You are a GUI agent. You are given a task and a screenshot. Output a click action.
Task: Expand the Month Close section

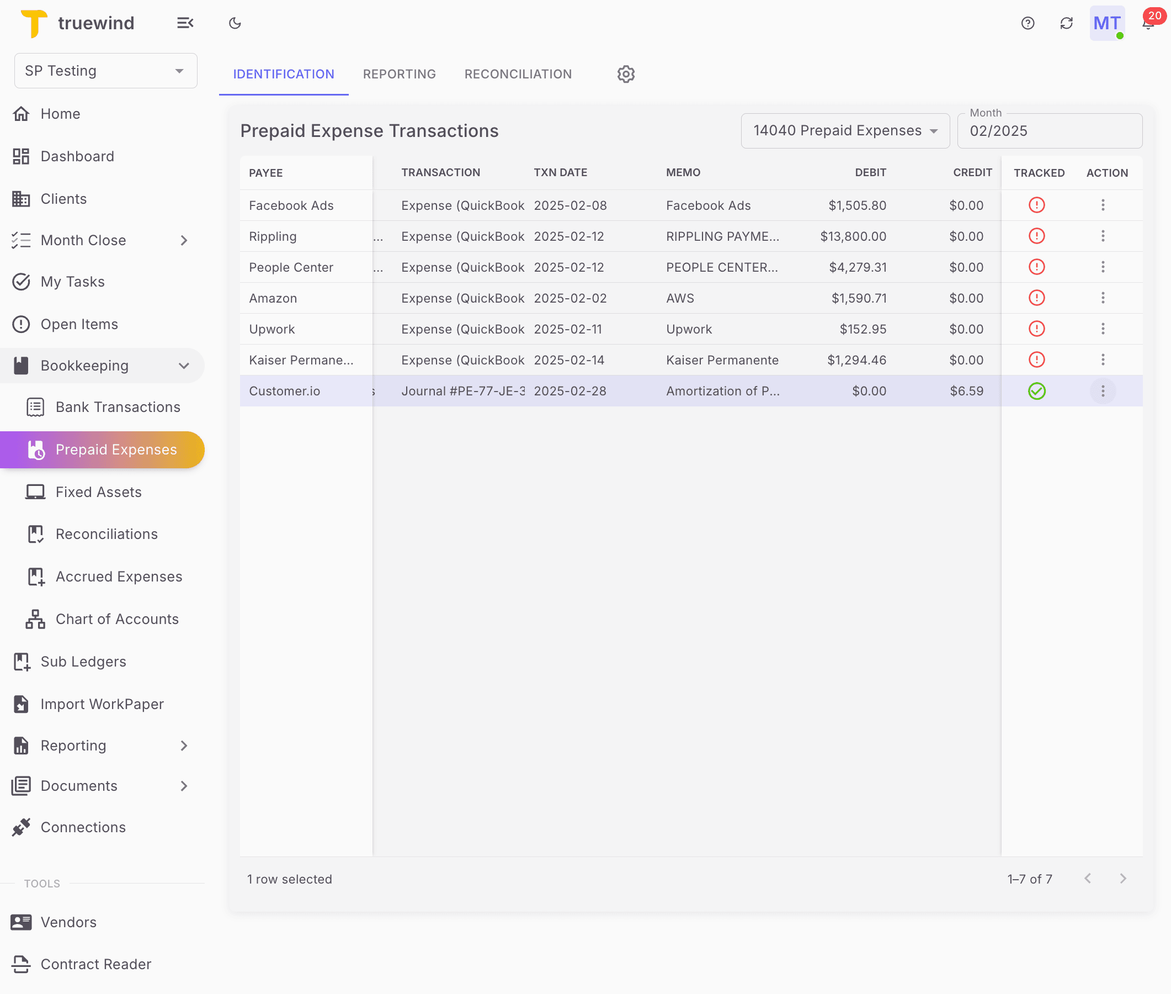pos(184,240)
